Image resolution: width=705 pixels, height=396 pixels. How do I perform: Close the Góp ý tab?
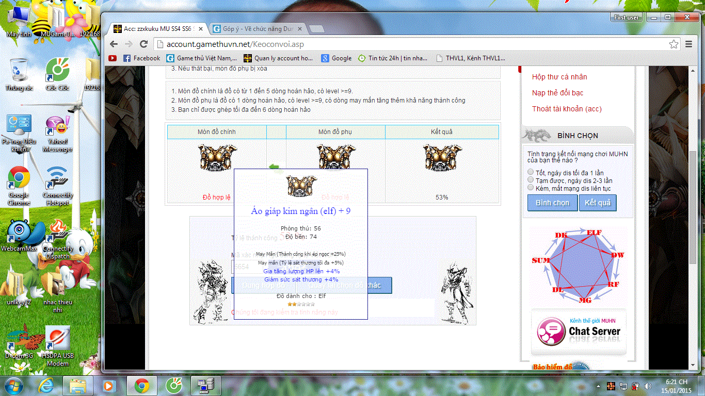point(299,29)
